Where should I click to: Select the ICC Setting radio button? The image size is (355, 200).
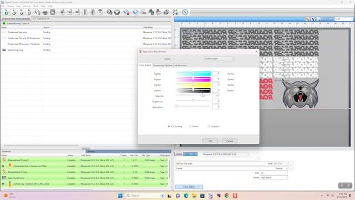[x=169, y=127]
